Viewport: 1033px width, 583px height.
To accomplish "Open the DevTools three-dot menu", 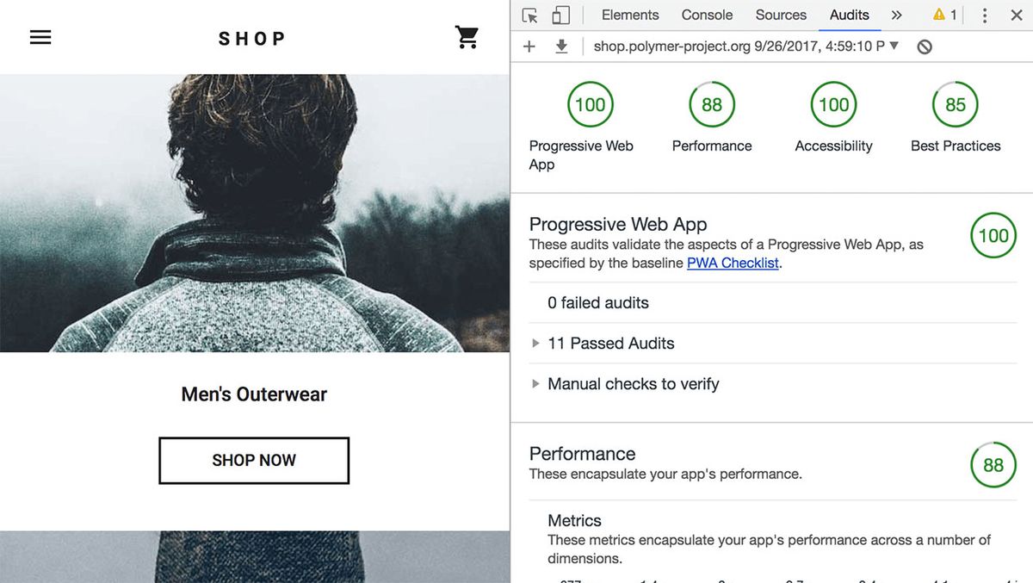I will coord(984,15).
